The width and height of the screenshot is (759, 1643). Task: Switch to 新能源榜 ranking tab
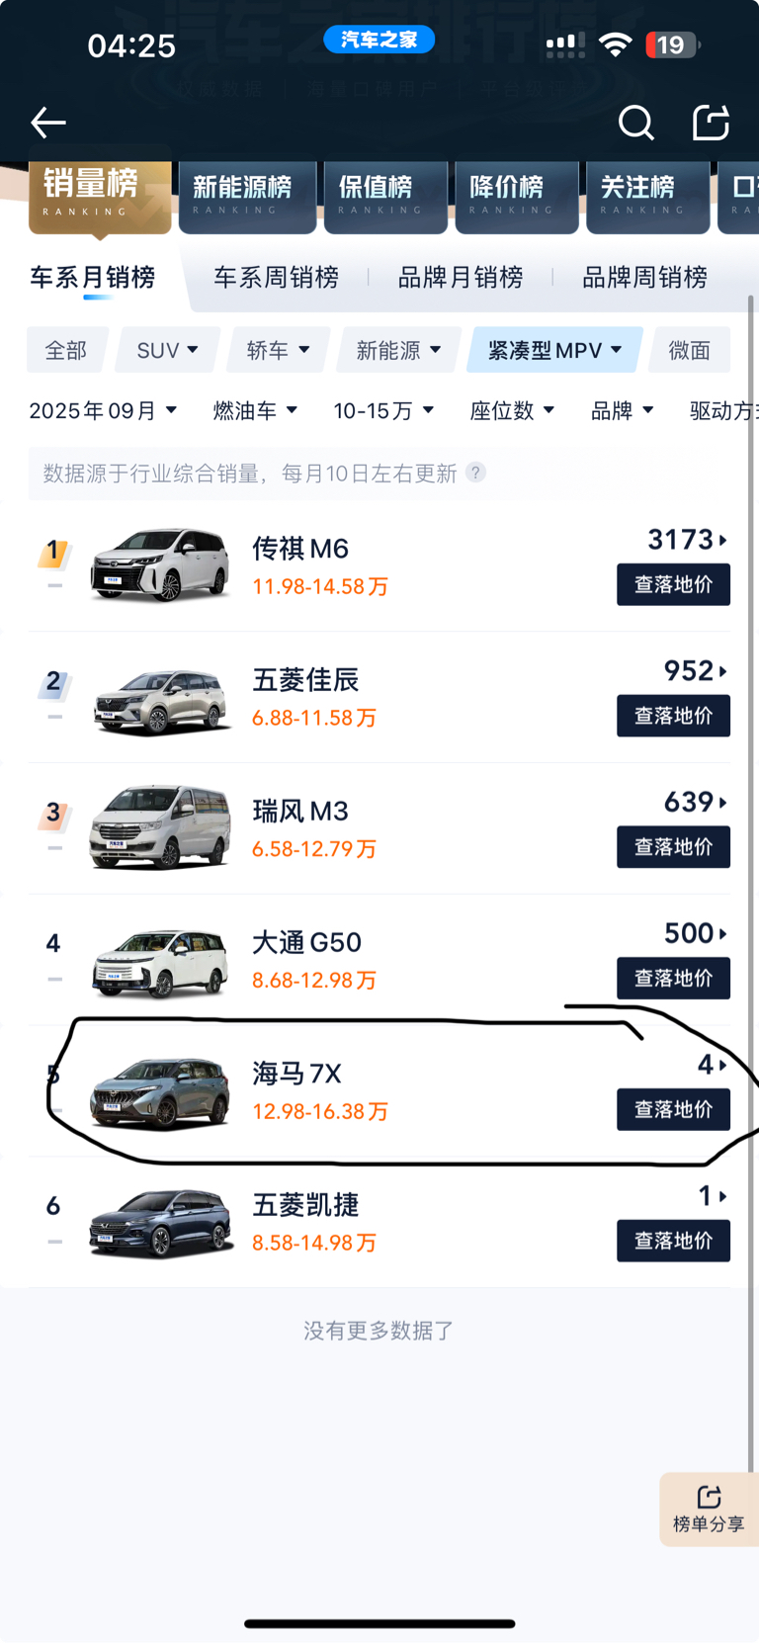[x=247, y=196]
